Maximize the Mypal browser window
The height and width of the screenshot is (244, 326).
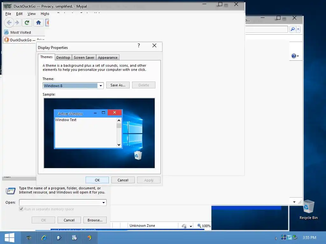[220, 4]
